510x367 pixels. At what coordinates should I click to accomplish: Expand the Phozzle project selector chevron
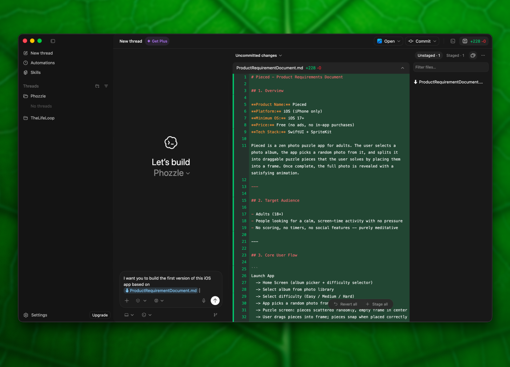point(188,173)
